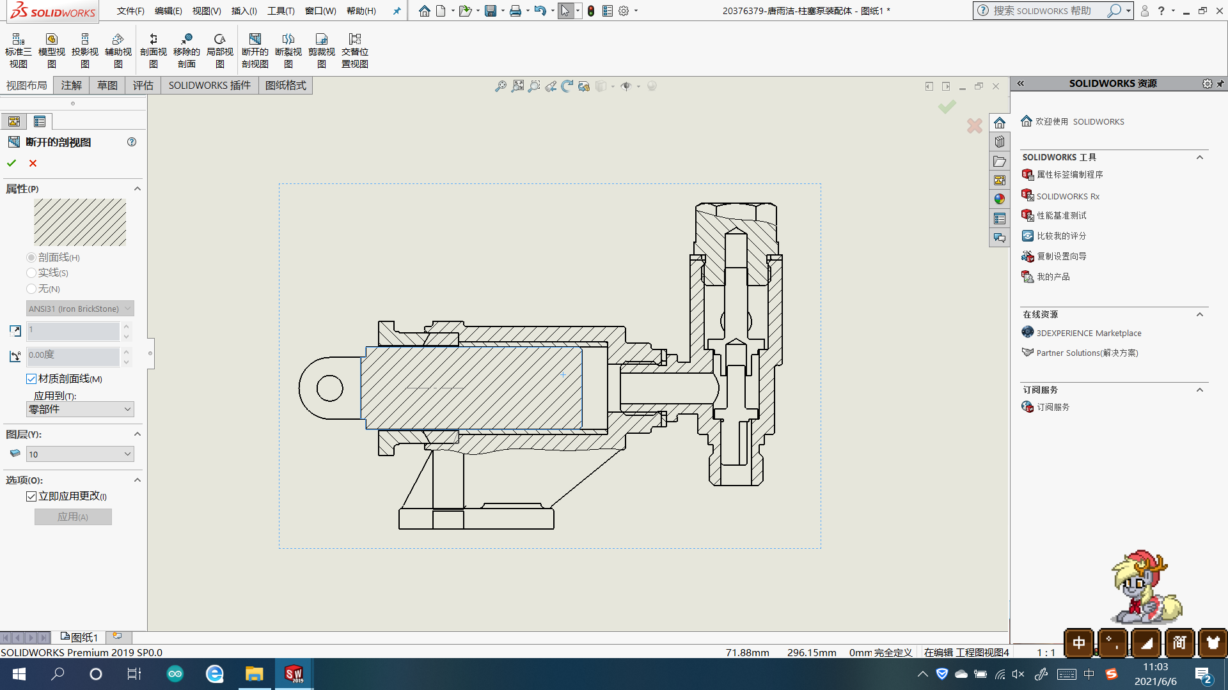Cancel with the red X in the property panel

click(33, 164)
